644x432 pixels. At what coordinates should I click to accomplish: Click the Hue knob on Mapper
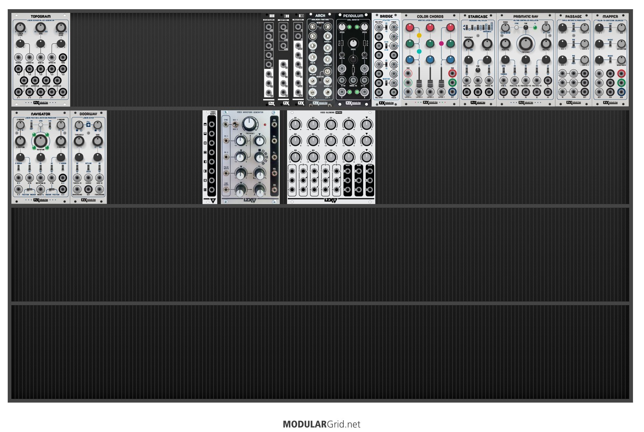(621, 27)
